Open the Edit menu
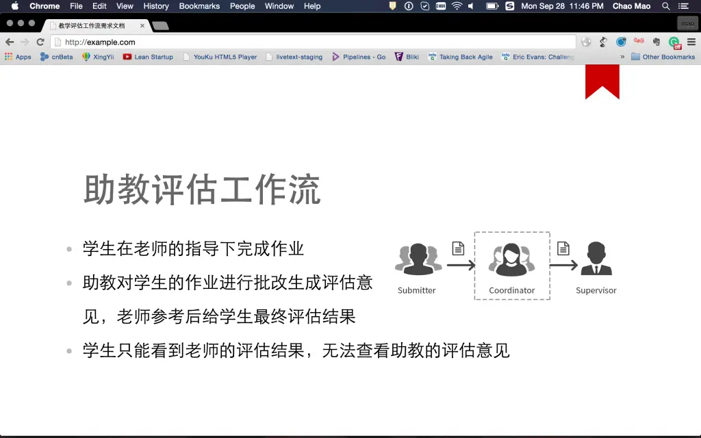This screenshot has height=438, width=701. tap(99, 5)
